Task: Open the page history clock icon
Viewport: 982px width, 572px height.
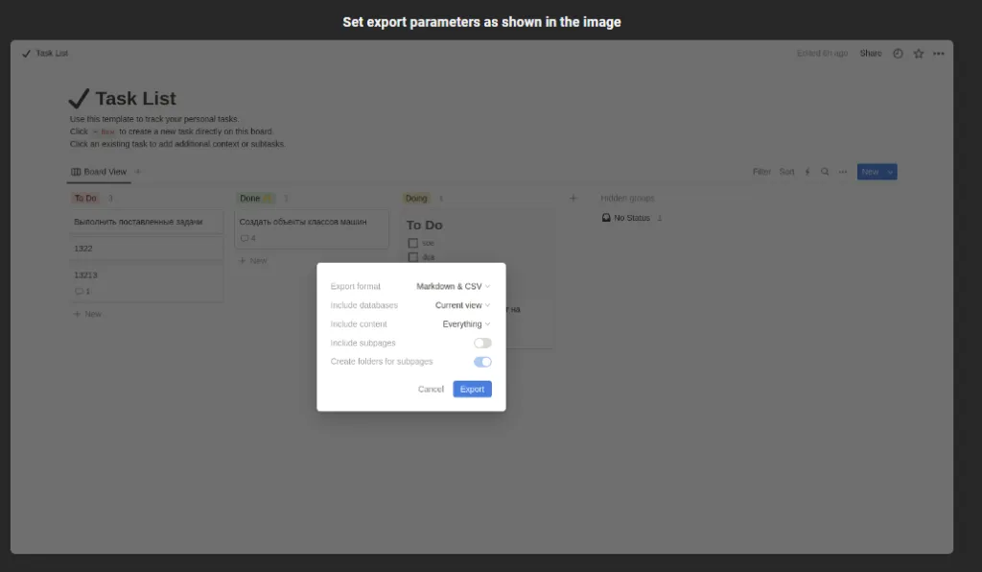Action: [898, 54]
